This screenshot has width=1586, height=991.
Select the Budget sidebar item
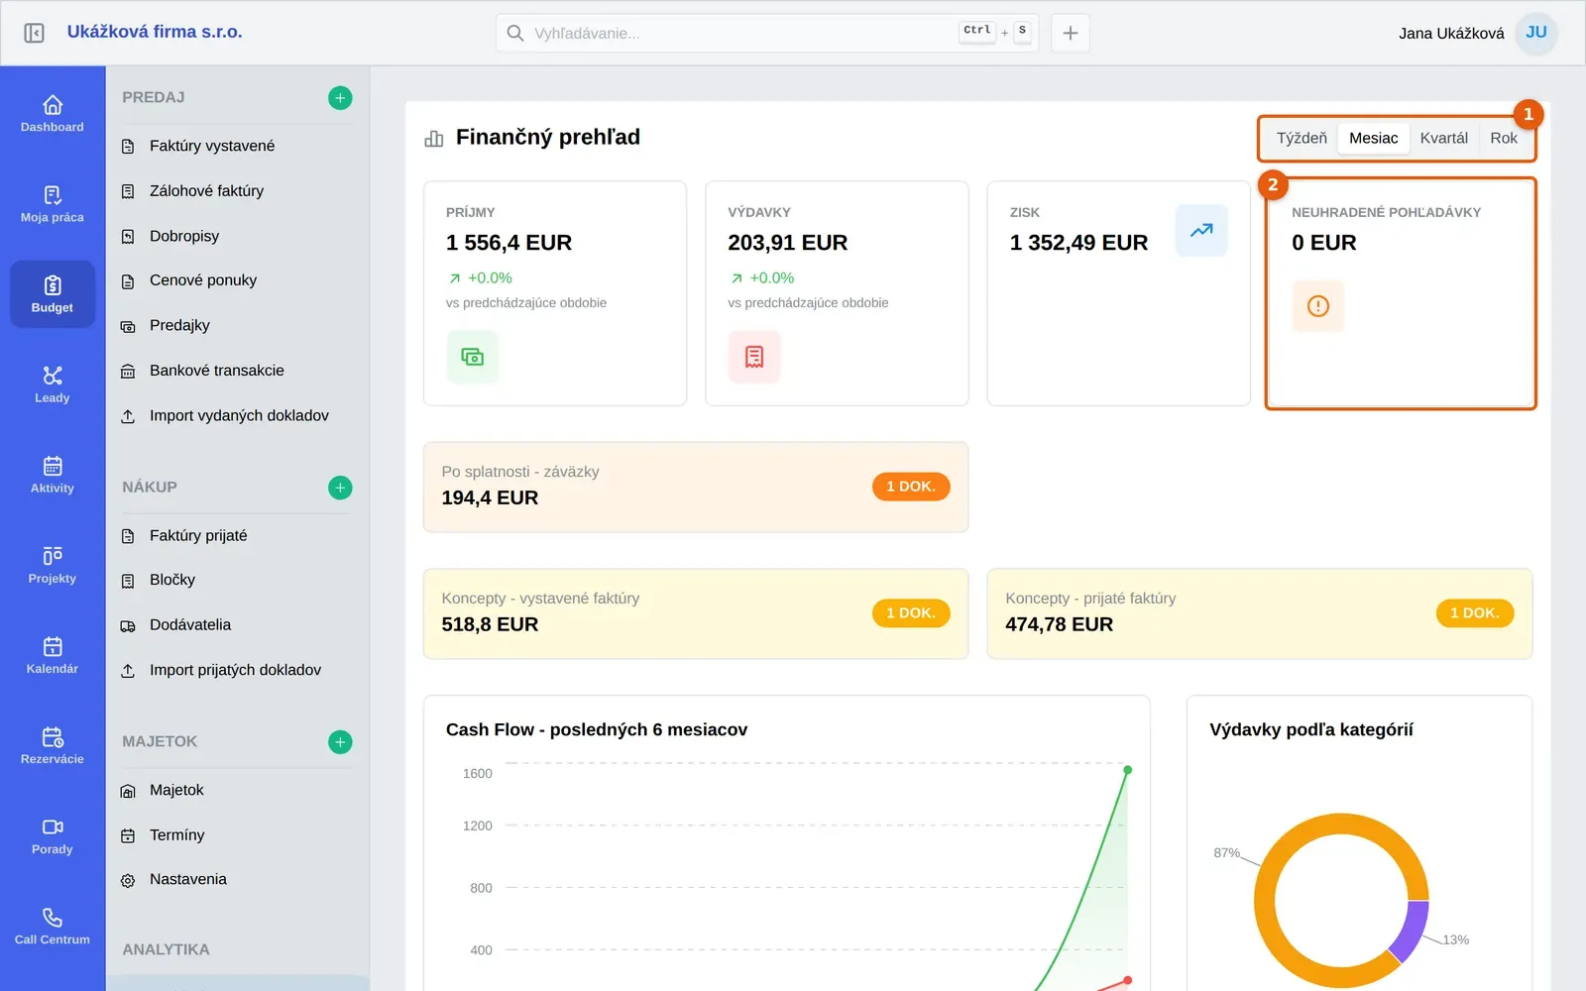[x=53, y=294]
